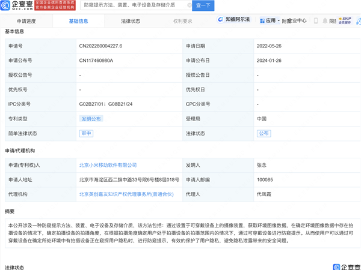Open 北京小米移动软件有限公司 applicant link
The height and width of the screenshot is (270, 361).
click(x=108, y=165)
